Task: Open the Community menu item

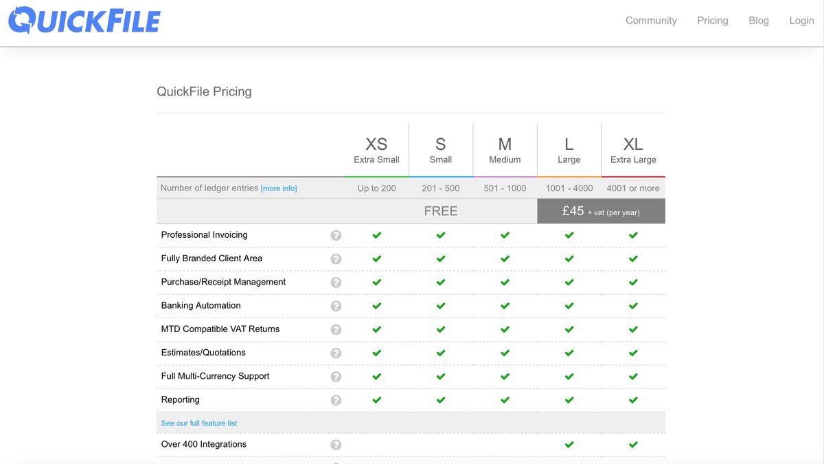Action: [651, 21]
